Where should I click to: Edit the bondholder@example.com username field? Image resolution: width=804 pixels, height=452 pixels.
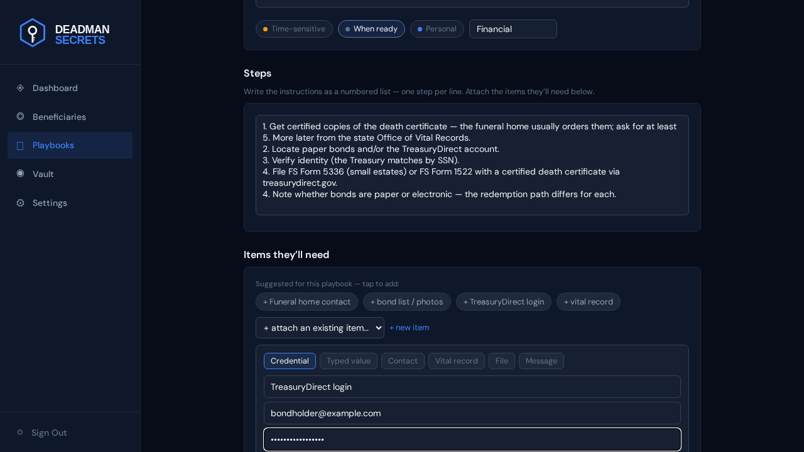pos(472,413)
